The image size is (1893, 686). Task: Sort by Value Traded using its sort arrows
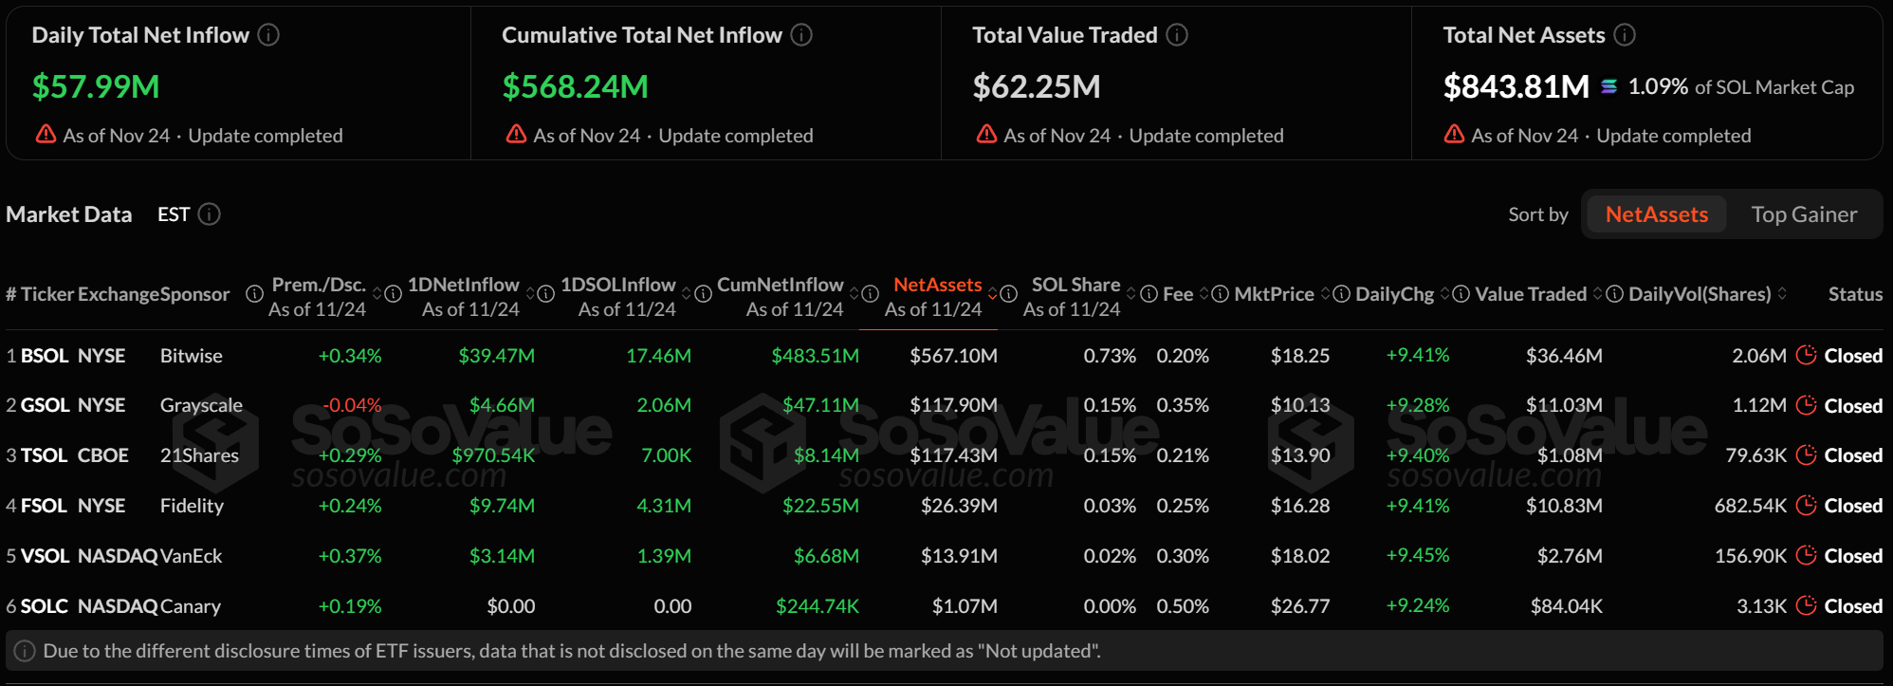coord(1598,294)
